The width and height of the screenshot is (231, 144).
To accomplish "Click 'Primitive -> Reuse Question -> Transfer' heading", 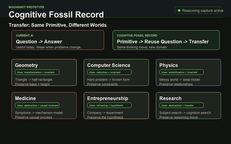I will tap(163, 42).
